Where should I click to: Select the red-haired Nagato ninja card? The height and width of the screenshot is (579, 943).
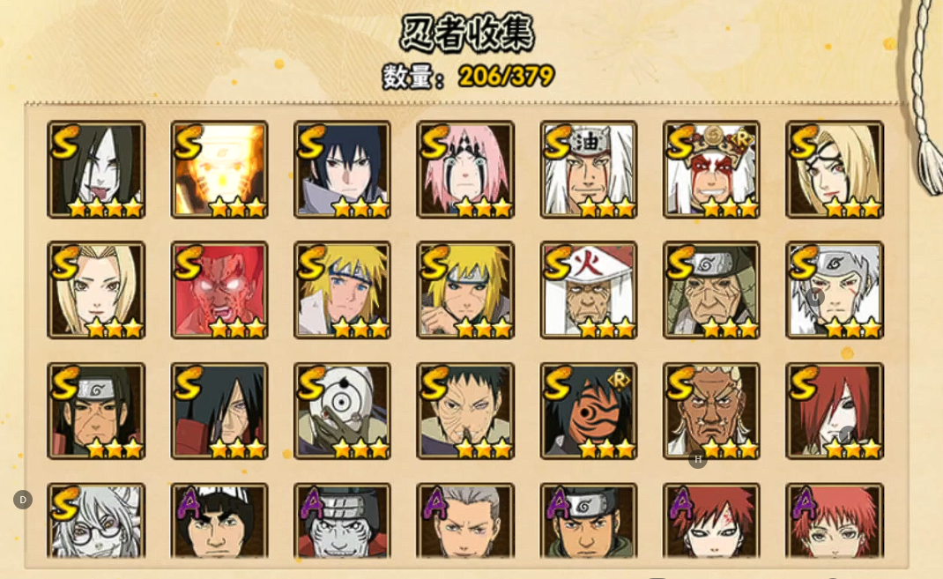835,412
